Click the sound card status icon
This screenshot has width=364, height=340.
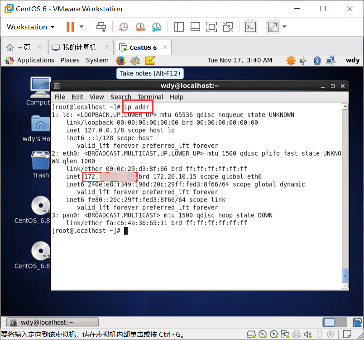pyautogui.click(x=308, y=334)
